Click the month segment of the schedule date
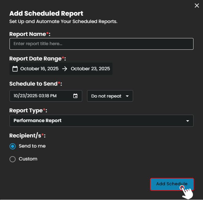The height and width of the screenshot is (200, 203). click(x=16, y=96)
